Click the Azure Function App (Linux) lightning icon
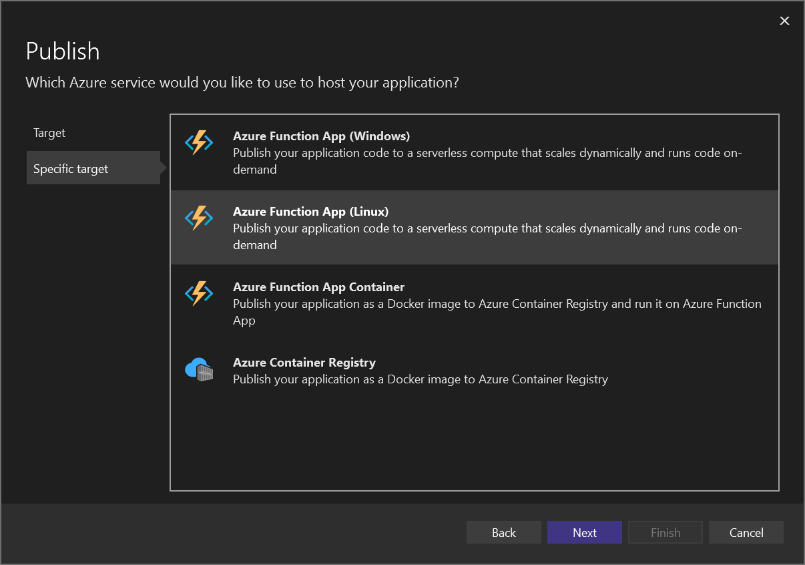The height and width of the screenshot is (565, 805). point(198,218)
